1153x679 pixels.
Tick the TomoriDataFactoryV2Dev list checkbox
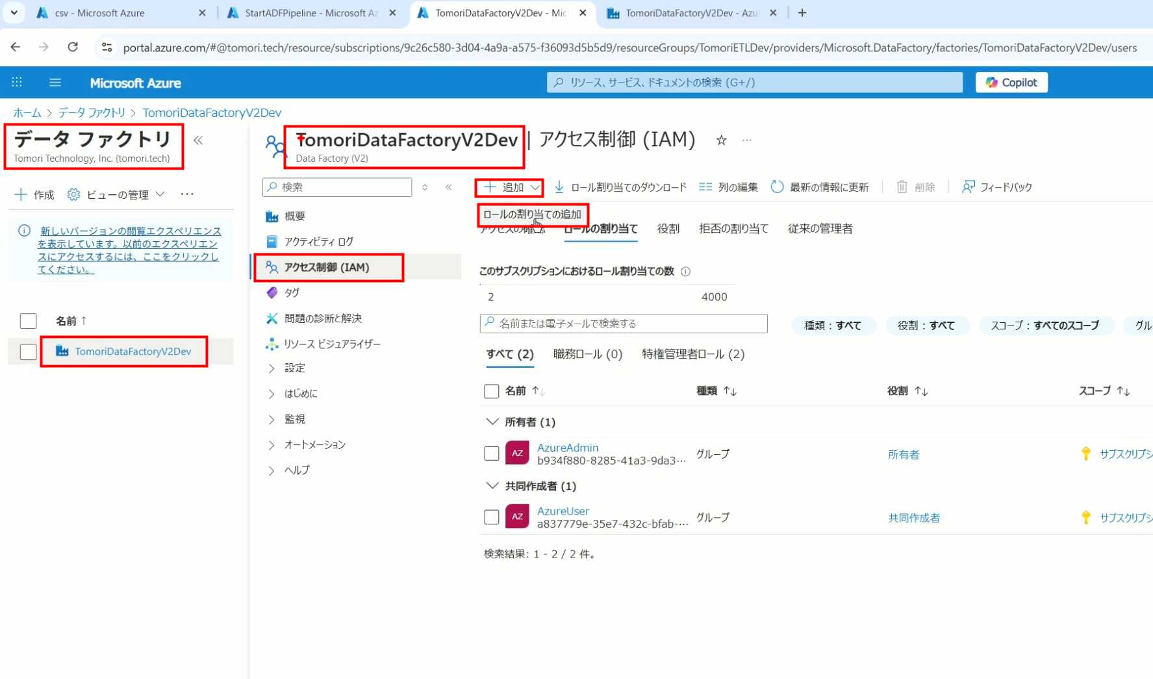click(28, 352)
